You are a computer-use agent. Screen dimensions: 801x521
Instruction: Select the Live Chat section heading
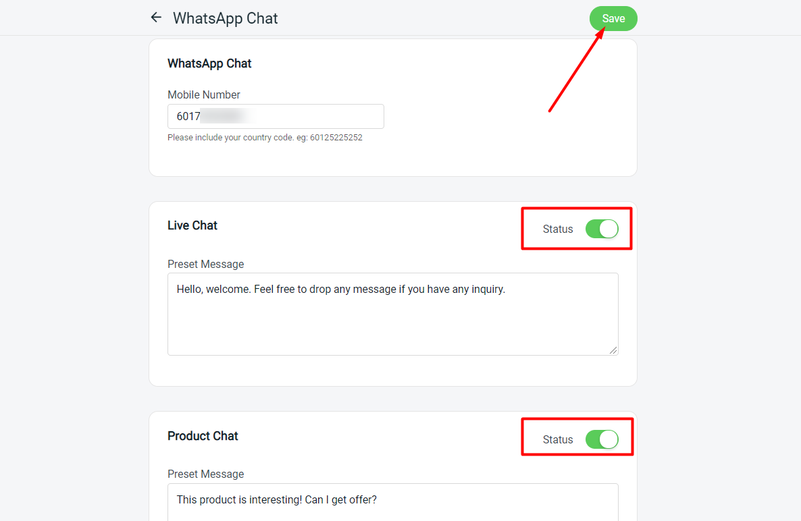click(x=192, y=225)
